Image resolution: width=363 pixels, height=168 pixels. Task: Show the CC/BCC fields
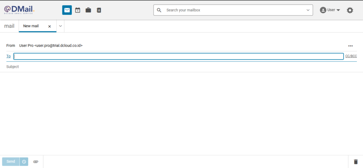tap(351, 56)
